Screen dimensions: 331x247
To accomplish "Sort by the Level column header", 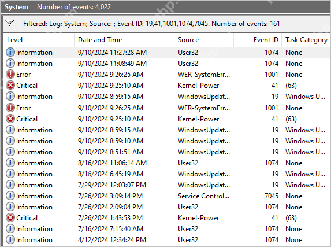I will [39, 40].
